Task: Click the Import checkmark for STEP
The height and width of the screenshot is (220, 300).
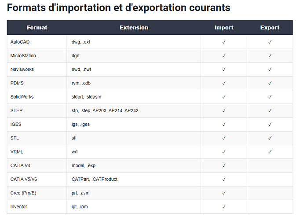Action: 224,110
